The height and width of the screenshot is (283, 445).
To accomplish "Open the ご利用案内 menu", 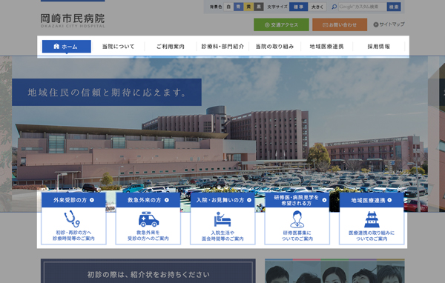I will pyautogui.click(x=171, y=47).
